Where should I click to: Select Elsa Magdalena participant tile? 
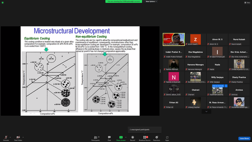click(x=195, y=52)
